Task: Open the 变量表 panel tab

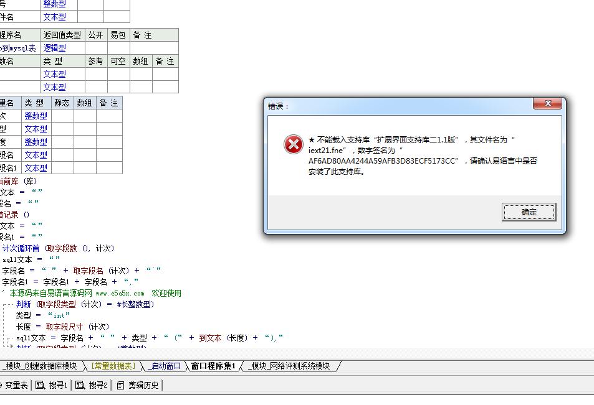Action: tap(15, 385)
